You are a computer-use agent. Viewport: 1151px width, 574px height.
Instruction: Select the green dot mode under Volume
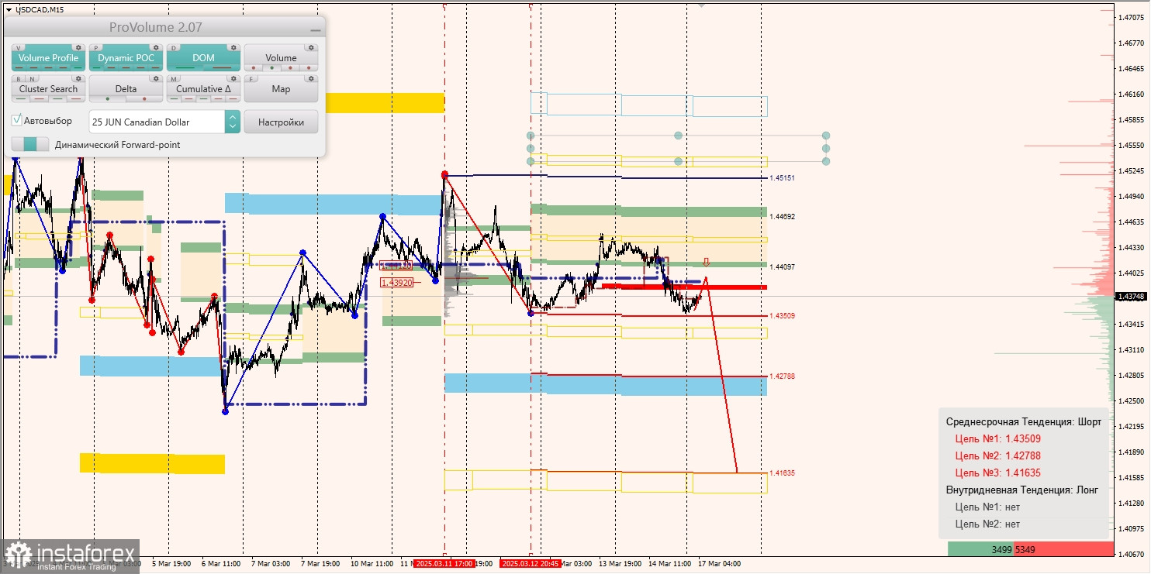pyautogui.click(x=271, y=67)
